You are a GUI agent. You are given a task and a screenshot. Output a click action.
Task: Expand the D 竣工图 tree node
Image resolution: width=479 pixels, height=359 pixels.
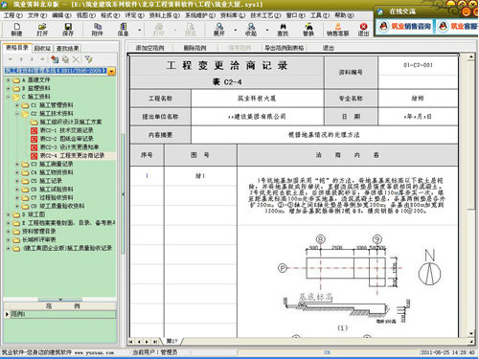(x=9, y=214)
